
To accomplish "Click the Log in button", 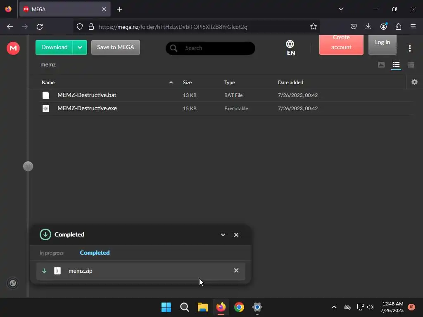I will (x=382, y=45).
